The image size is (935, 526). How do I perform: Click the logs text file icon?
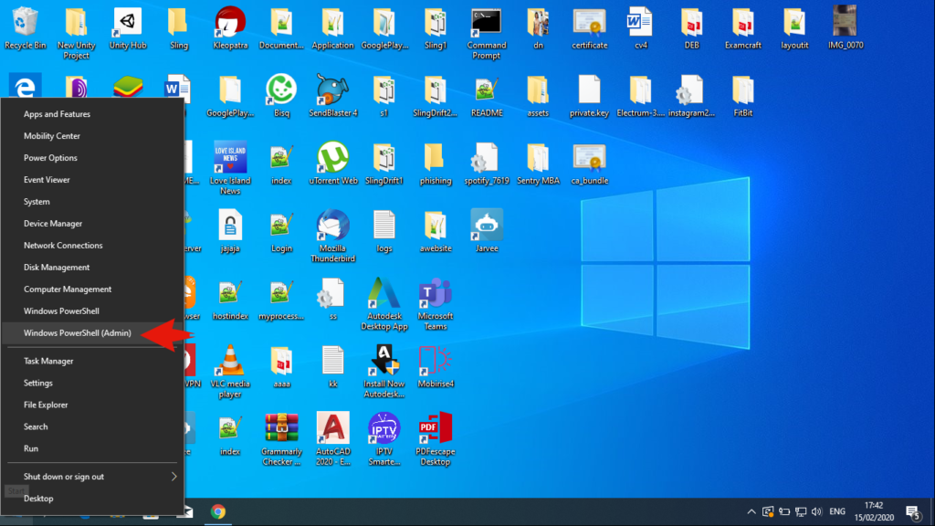coord(384,231)
